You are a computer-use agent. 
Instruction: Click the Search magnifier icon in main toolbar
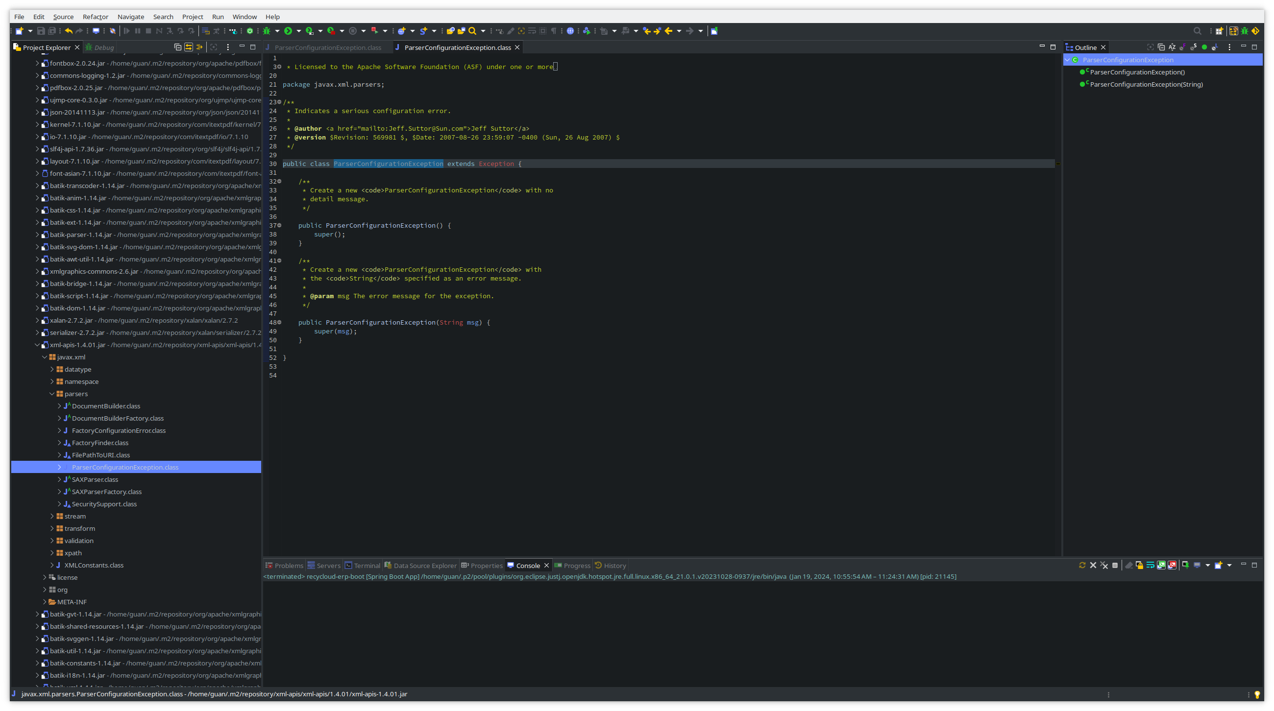click(x=472, y=31)
